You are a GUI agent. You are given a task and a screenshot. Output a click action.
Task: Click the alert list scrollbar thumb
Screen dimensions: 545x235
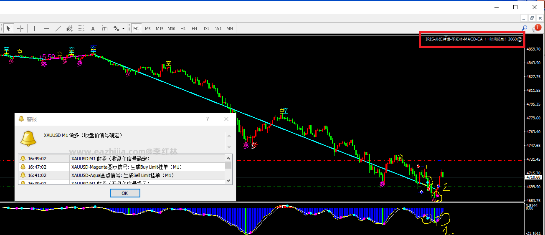[228, 165]
